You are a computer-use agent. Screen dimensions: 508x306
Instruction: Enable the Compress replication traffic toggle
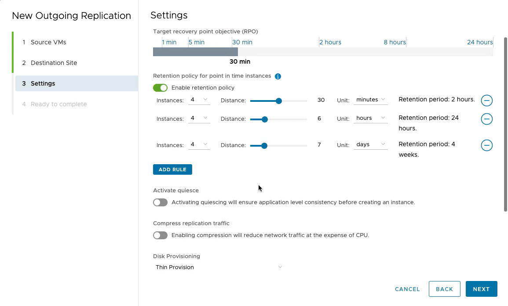click(x=160, y=235)
